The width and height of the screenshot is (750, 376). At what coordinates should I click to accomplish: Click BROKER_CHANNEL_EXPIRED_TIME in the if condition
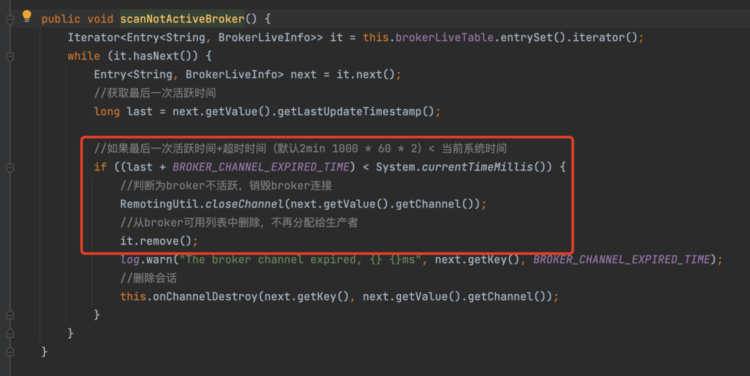click(261, 167)
